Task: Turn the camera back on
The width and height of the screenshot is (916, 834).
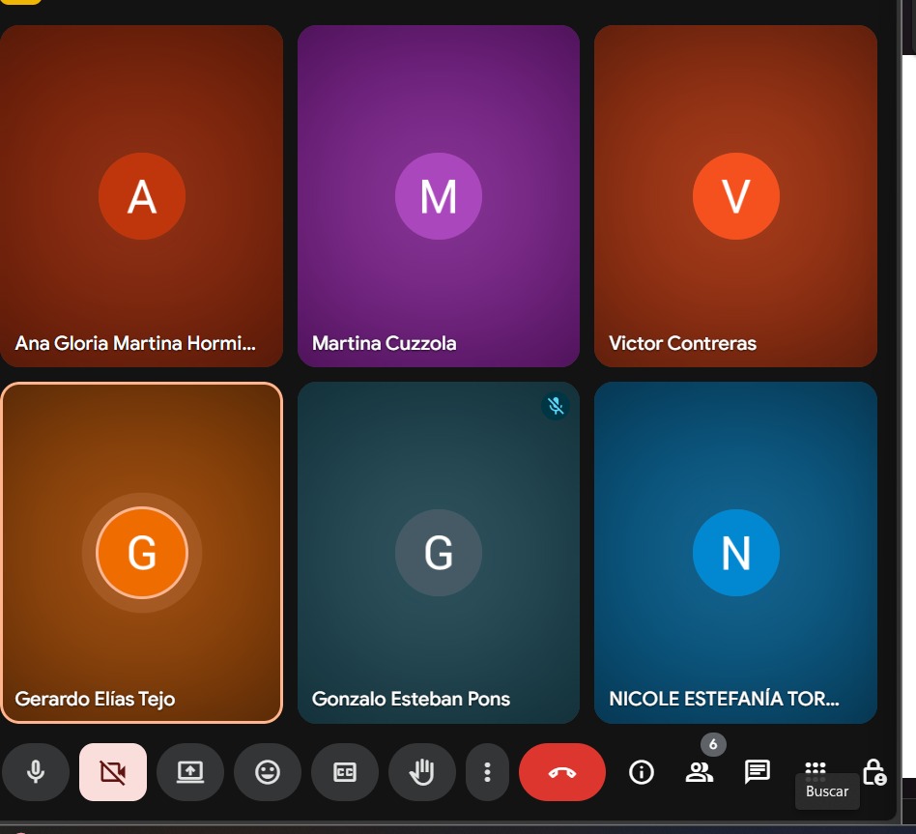Action: [x=113, y=772]
